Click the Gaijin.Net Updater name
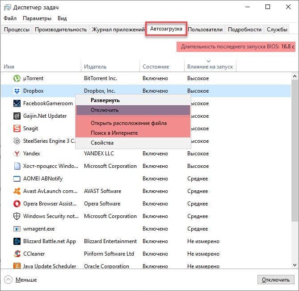299x291 pixels. (x=45, y=116)
